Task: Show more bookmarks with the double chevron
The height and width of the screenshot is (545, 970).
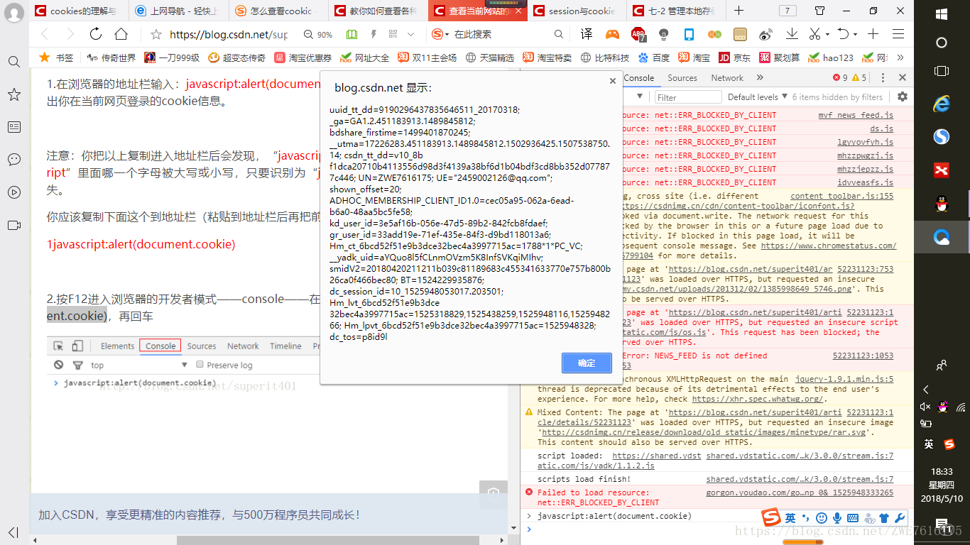Action: tap(900, 57)
